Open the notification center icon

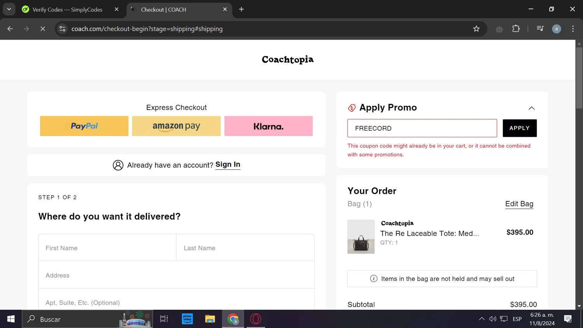[568, 319]
